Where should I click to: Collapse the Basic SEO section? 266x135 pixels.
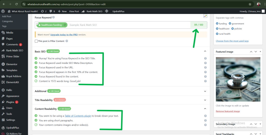205,51
